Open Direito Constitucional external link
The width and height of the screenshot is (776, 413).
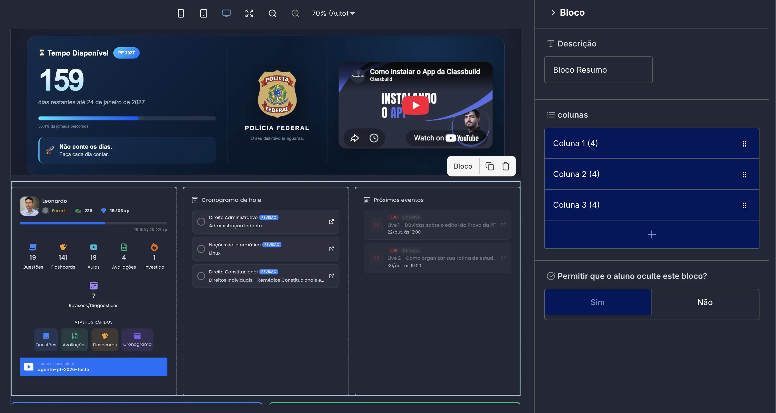click(331, 276)
